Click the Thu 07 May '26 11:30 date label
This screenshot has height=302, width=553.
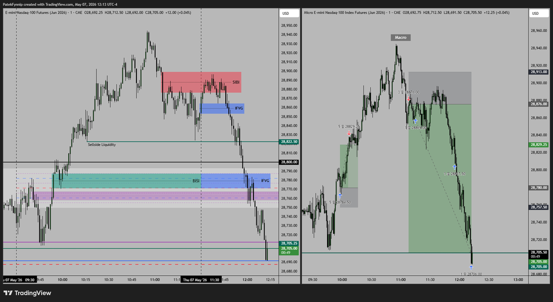point(201,279)
